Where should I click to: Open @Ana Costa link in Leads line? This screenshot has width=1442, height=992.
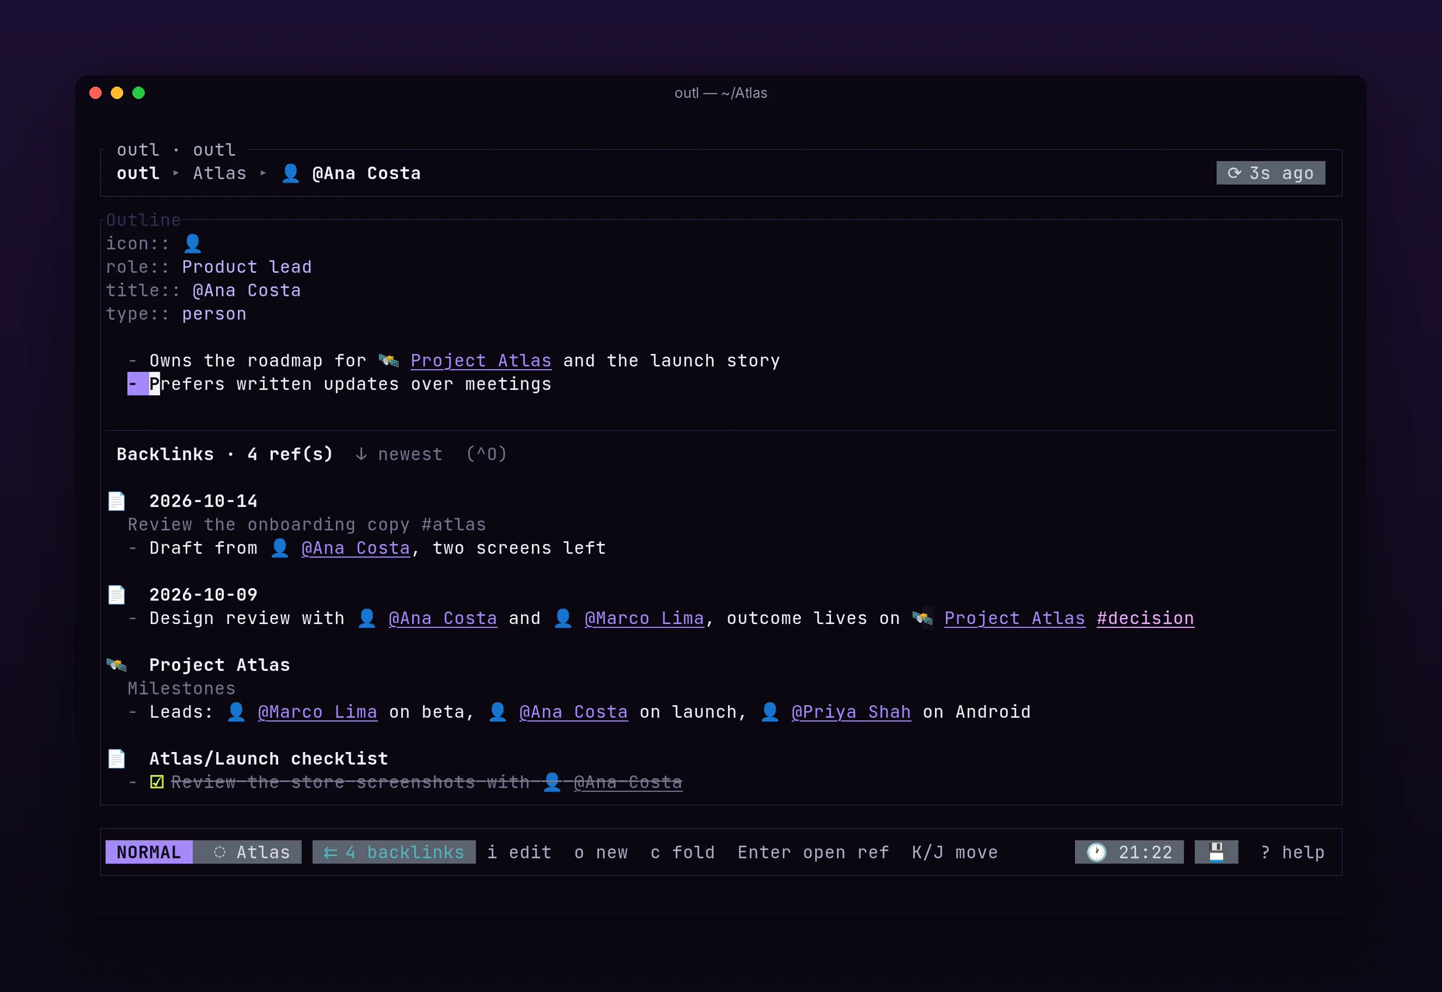(x=574, y=712)
